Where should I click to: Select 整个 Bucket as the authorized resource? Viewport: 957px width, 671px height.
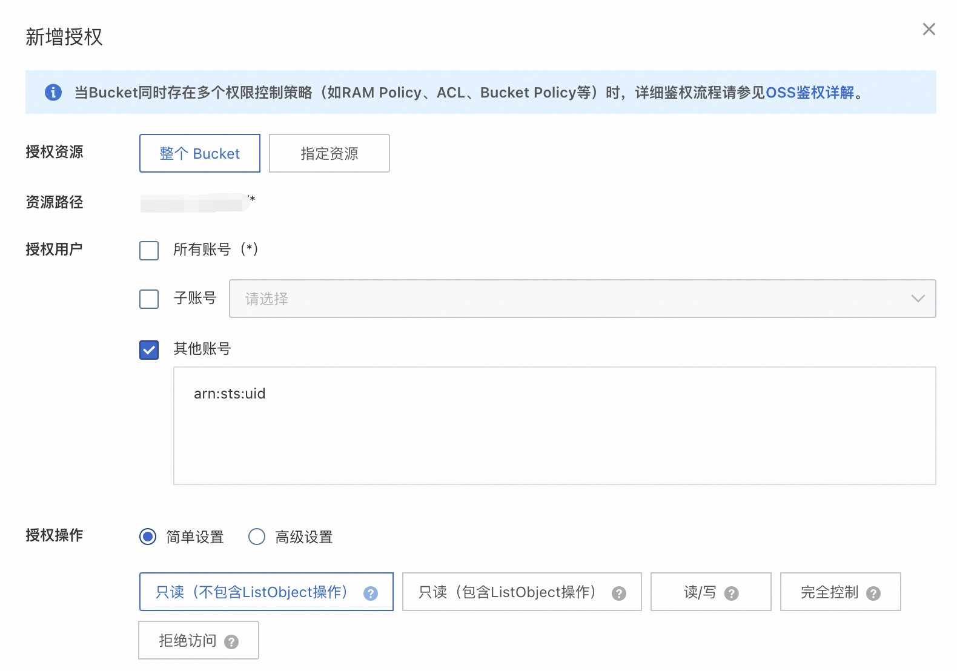pos(200,153)
